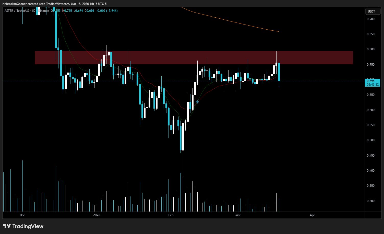
Task: Click the Feb label on time axis
Action: click(171, 215)
